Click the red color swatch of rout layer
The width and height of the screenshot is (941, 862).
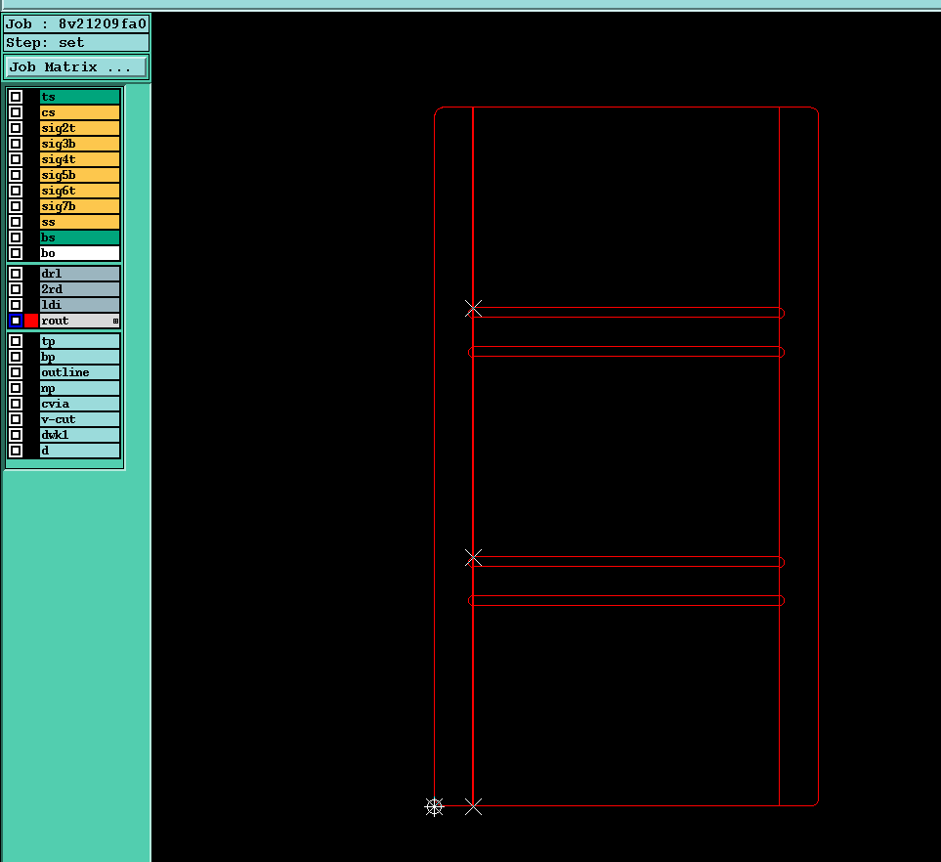[31, 321]
